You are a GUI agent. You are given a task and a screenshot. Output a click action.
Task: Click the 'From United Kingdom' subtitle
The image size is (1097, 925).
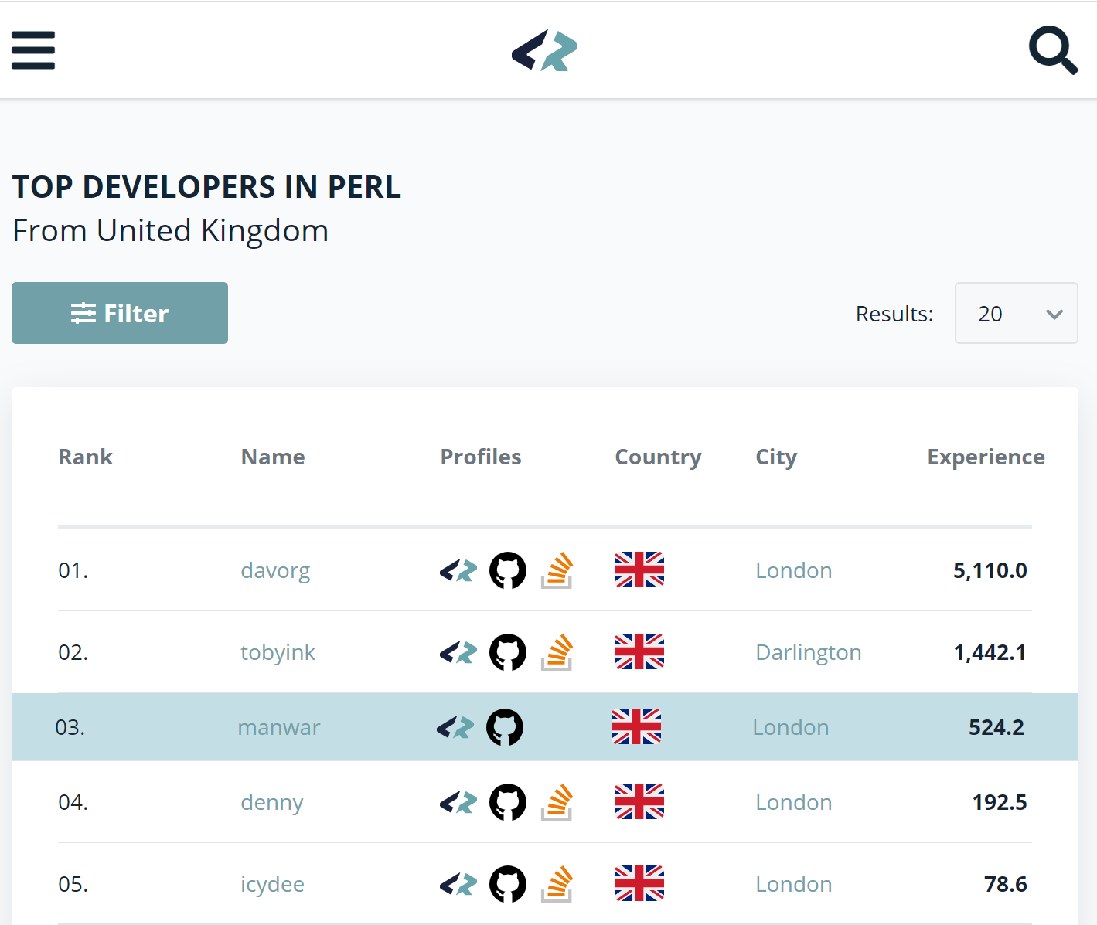(x=171, y=231)
